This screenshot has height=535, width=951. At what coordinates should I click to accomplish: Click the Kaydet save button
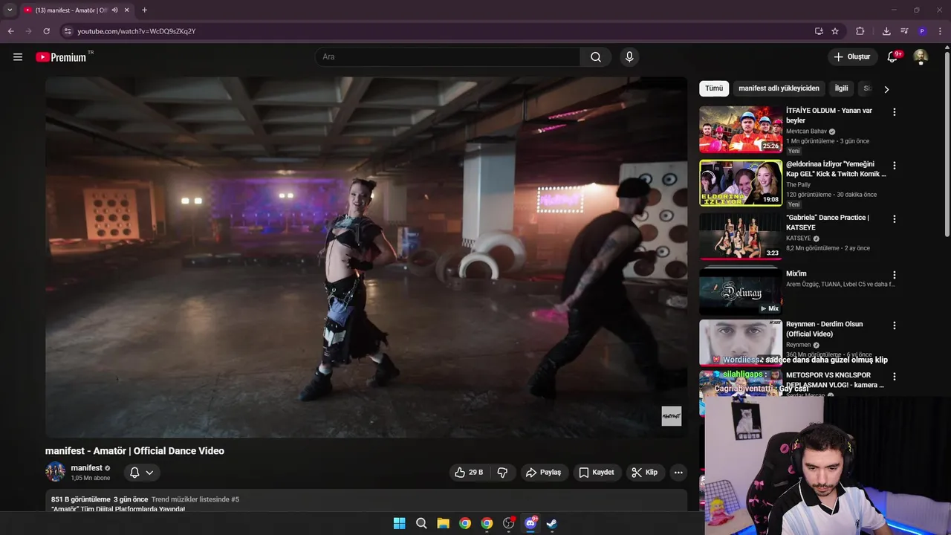(x=597, y=473)
